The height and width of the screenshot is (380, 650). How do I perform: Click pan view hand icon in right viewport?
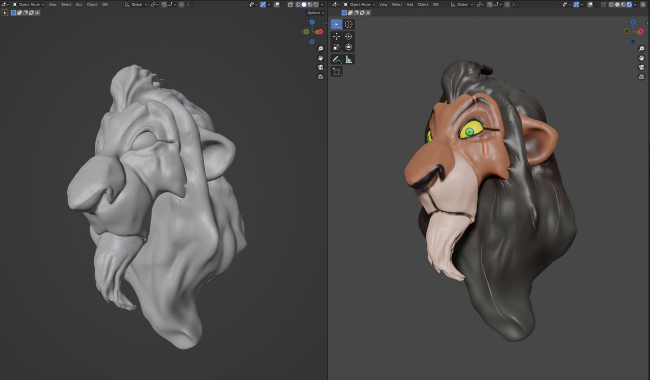pyautogui.click(x=642, y=58)
